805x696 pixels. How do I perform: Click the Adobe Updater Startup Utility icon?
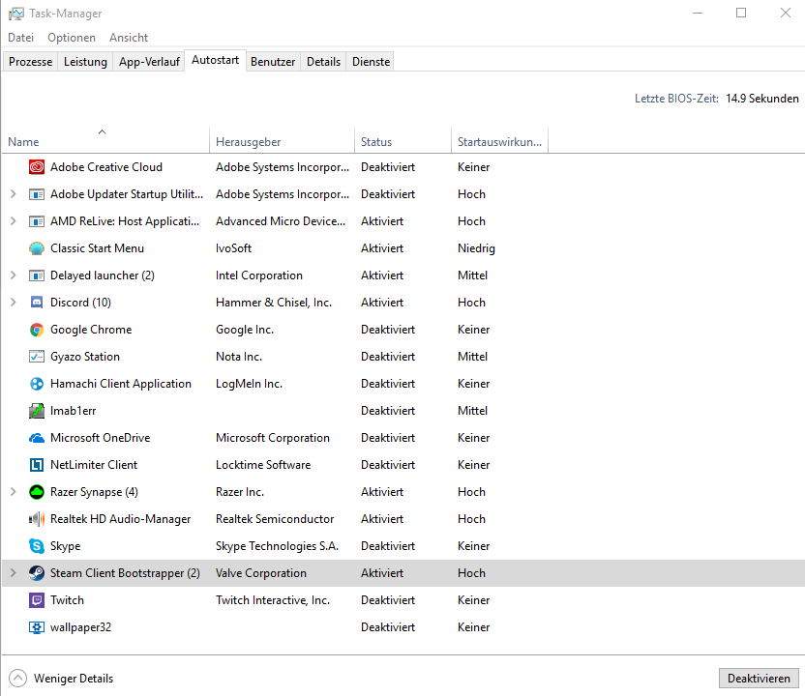tap(37, 194)
